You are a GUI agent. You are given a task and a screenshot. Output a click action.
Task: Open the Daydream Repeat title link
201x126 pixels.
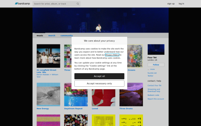pos(73,109)
